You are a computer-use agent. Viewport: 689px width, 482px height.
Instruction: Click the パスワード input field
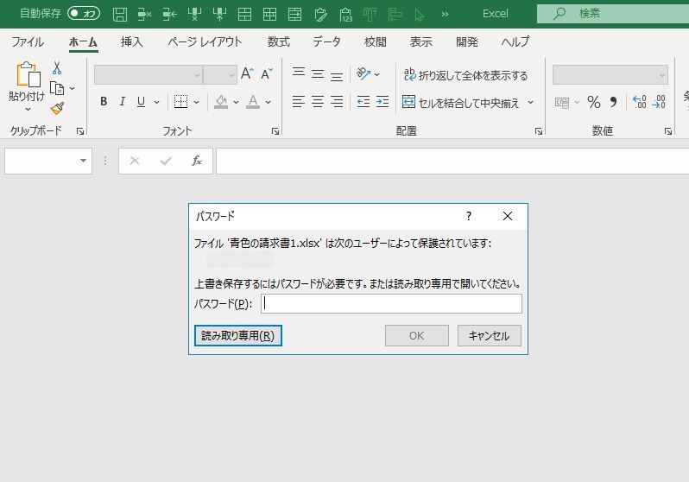tap(391, 303)
